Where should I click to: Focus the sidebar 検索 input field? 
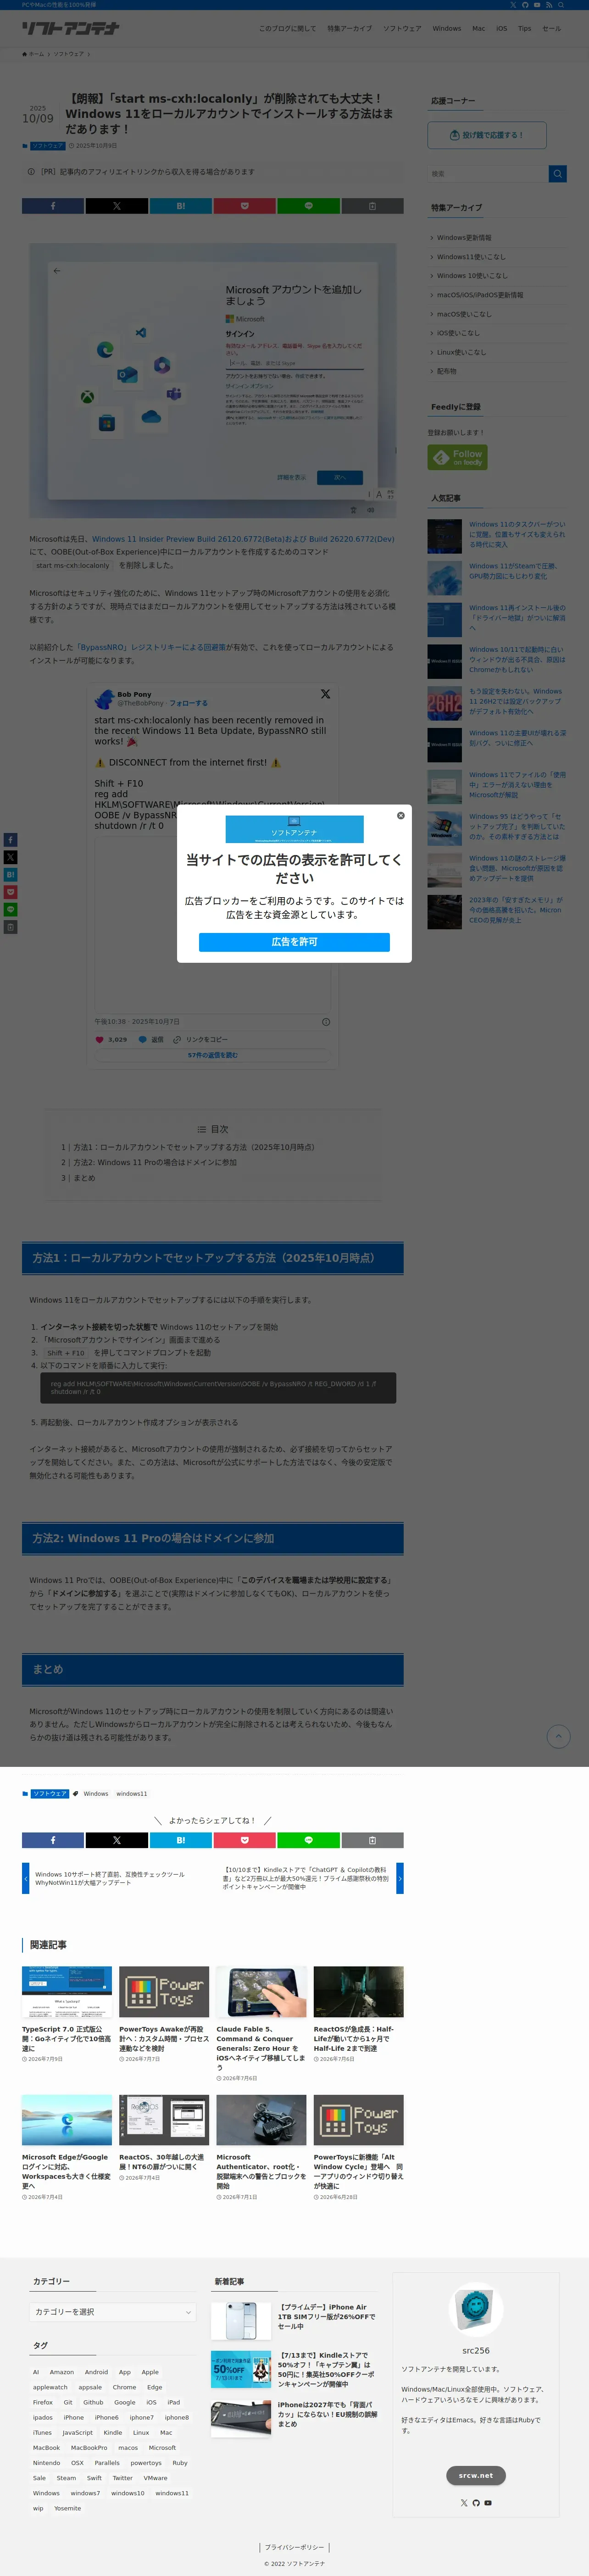tap(488, 174)
